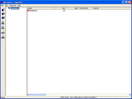Sort by the ROUTE column header

pos(112,8)
